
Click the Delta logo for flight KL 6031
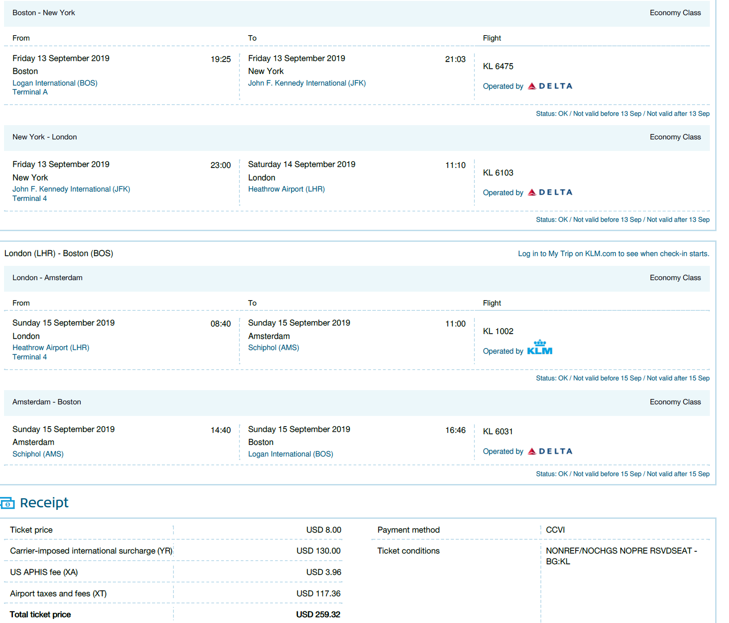click(550, 451)
